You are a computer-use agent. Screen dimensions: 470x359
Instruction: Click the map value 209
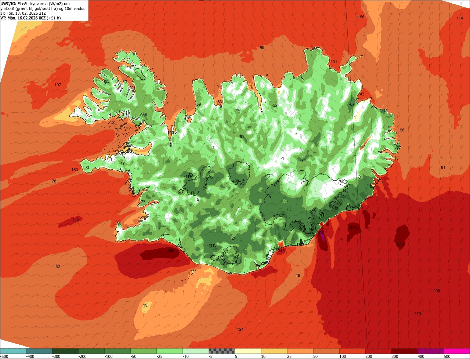tap(436, 291)
